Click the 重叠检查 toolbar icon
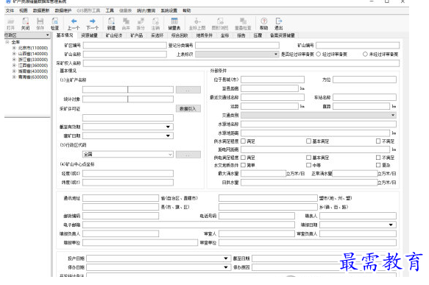429x285 pixels. pyautogui.click(x=243, y=24)
